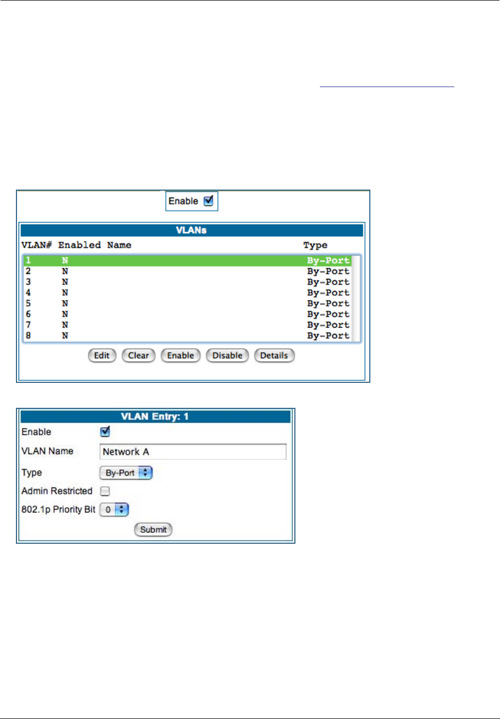Click the VLAN# column header
The height and width of the screenshot is (719, 500).
[x=37, y=245]
